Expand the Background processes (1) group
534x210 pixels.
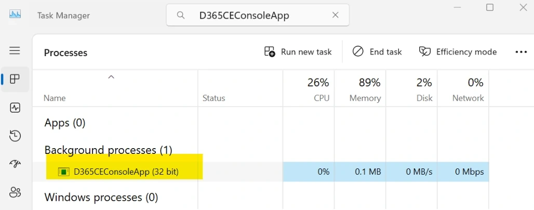pos(108,150)
